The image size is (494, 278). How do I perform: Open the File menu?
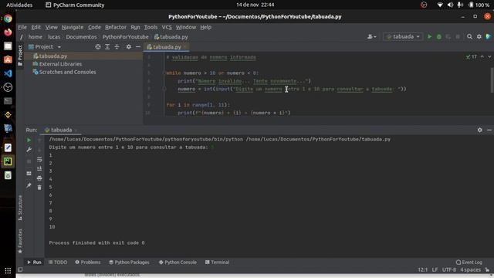(x=22, y=27)
